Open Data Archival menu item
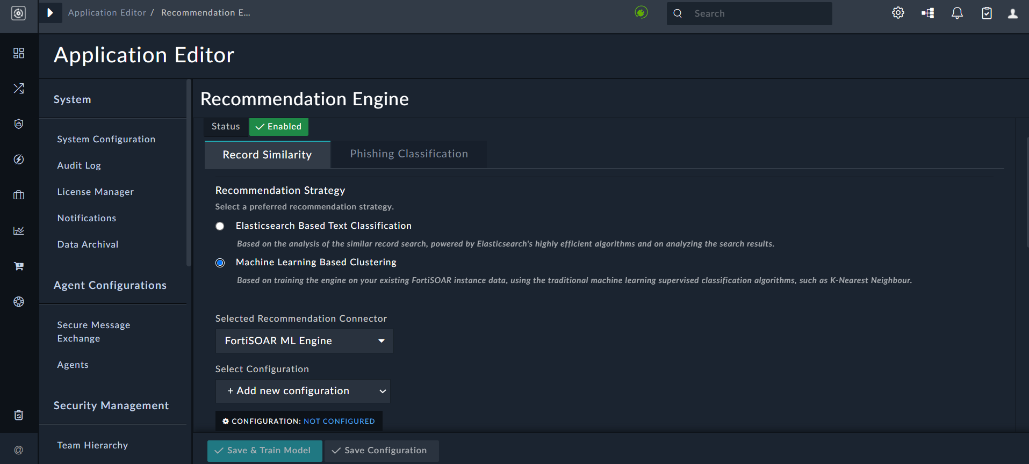The width and height of the screenshot is (1029, 464). point(88,244)
